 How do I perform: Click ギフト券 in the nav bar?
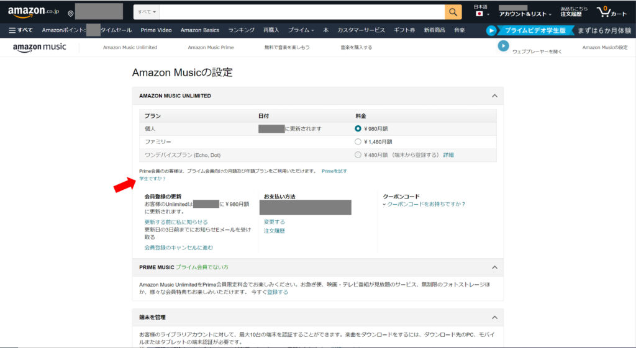click(x=404, y=30)
